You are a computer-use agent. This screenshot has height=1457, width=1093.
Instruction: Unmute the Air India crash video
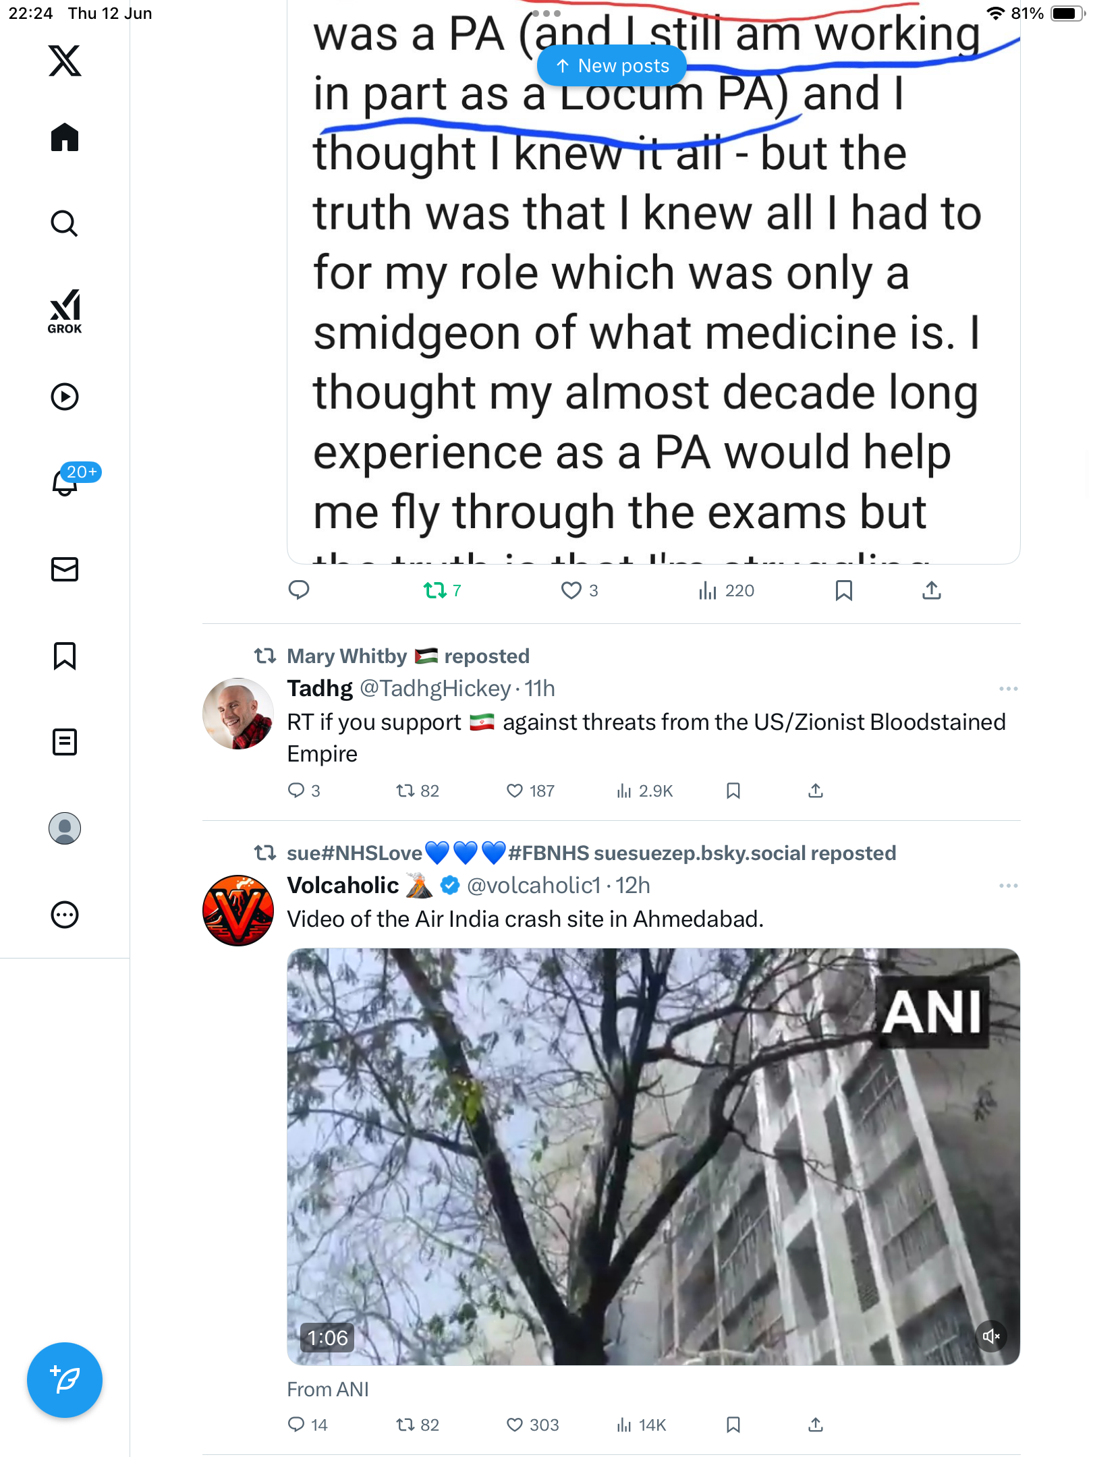(x=991, y=1336)
